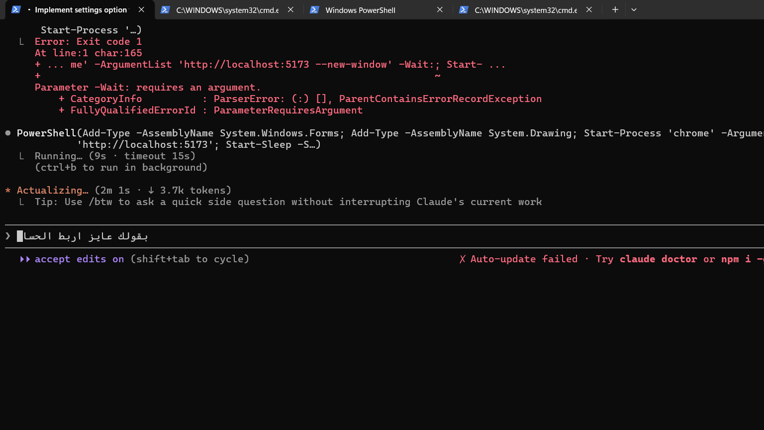Open the last cmd.exe tab
764x430 pixels.
pyautogui.click(x=526, y=10)
